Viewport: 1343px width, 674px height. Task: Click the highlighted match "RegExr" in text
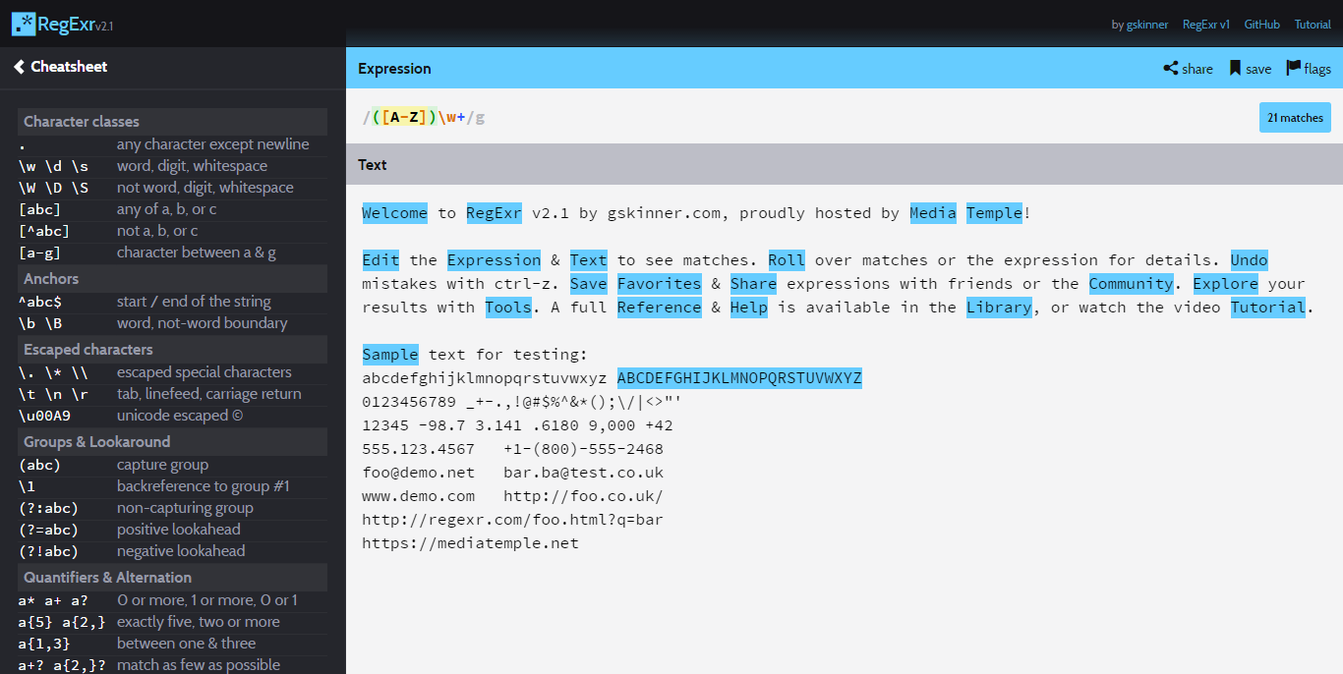(x=495, y=213)
